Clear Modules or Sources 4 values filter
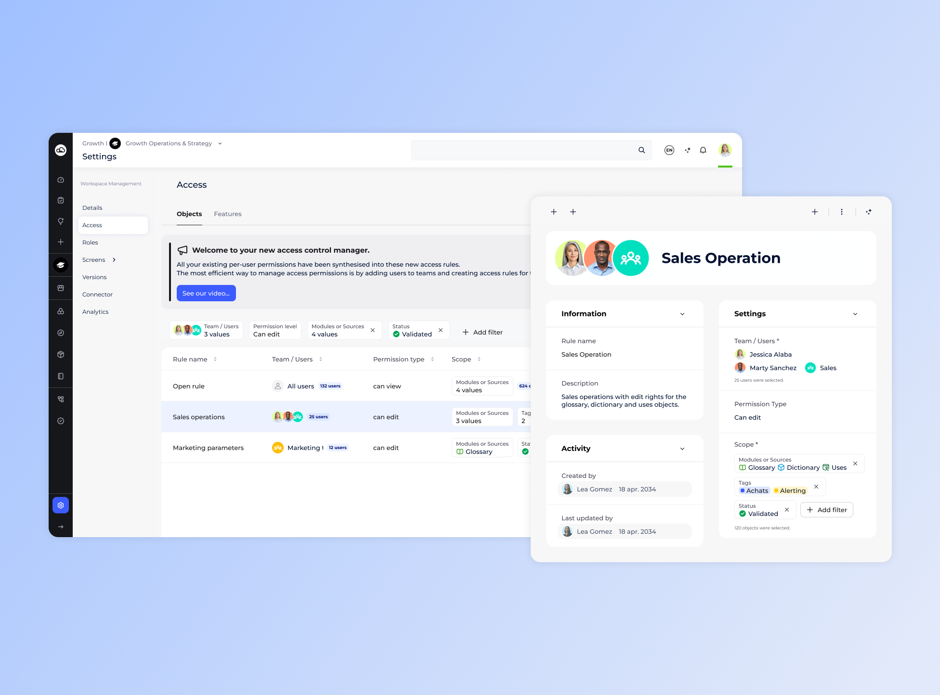 pyautogui.click(x=373, y=330)
